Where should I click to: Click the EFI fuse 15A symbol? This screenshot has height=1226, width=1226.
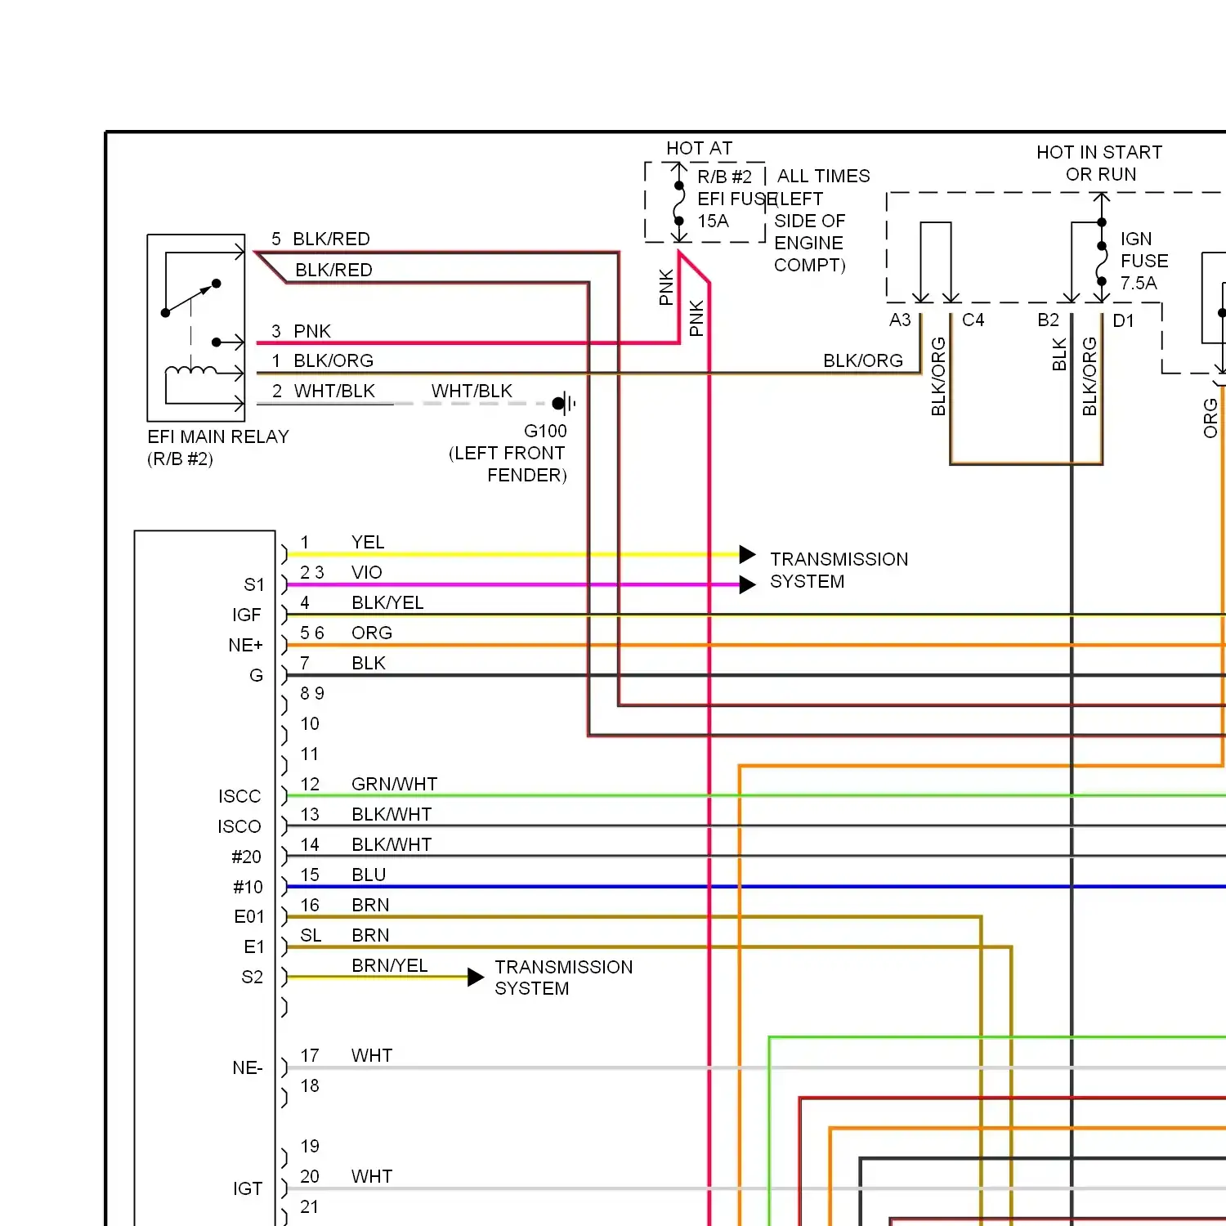point(679,203)
